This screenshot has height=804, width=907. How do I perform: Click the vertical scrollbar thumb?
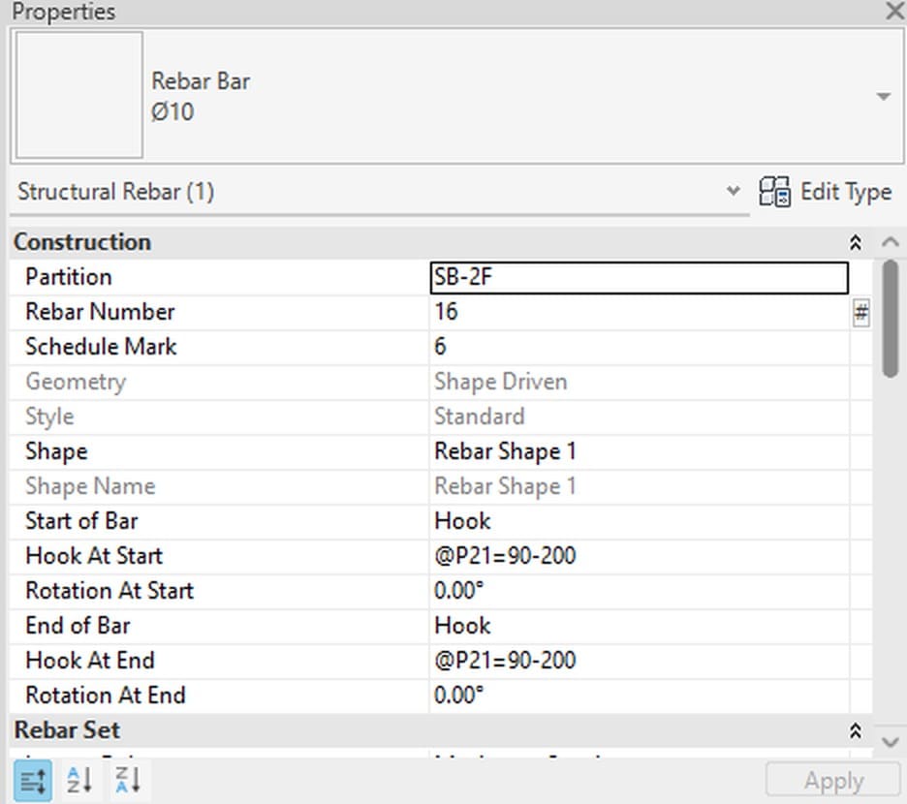click(891, 320)
